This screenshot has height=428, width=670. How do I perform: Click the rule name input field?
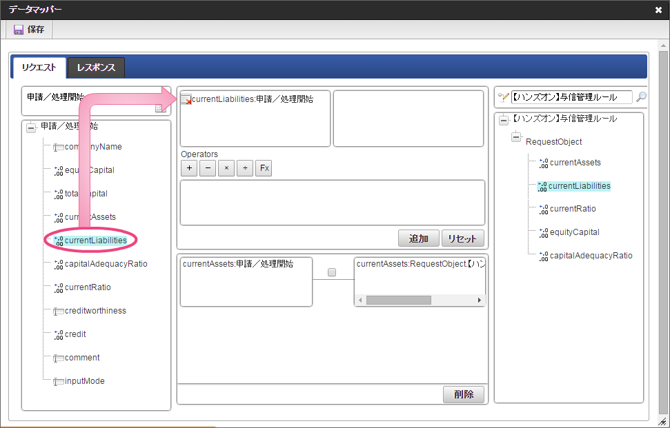tap(572, 97)
